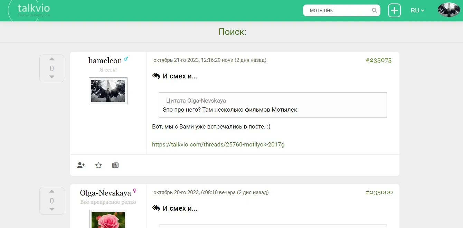The height and width of the screenshot is (228, 463).
Task: Open the talkvio.com motilyok-2017g thread link
Action: (218, 144)
